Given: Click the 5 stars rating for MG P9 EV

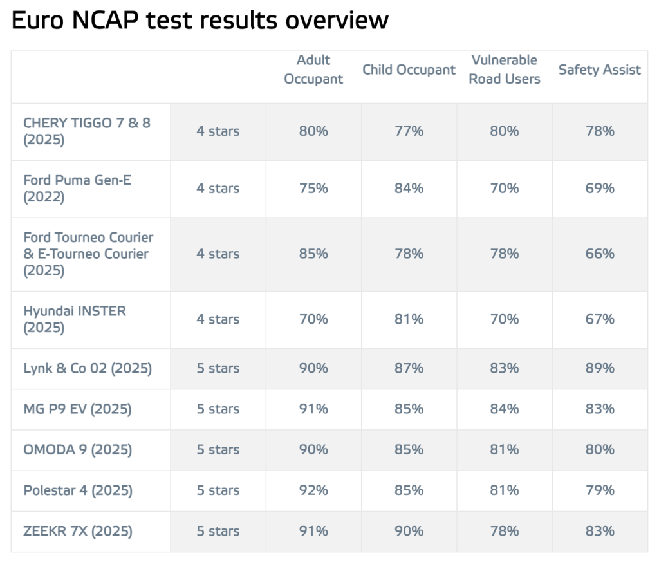Looking at the screenshot, I should pyautogui.click(x=218, y=409).
